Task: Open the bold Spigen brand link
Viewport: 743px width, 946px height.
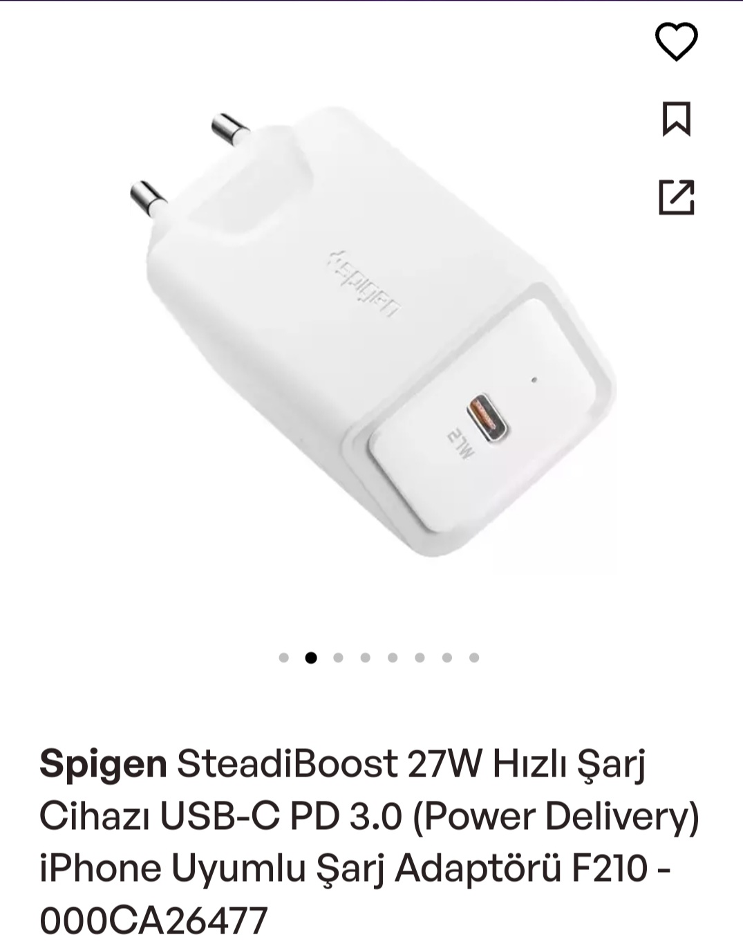Action: 103,766
